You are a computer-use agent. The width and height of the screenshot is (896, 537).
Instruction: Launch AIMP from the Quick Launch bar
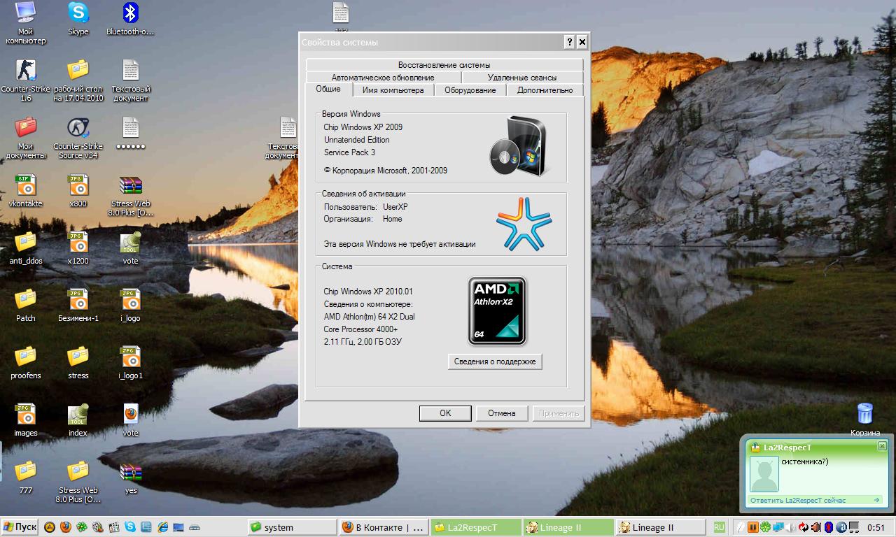pyautogui.click(x=50, y=527)
